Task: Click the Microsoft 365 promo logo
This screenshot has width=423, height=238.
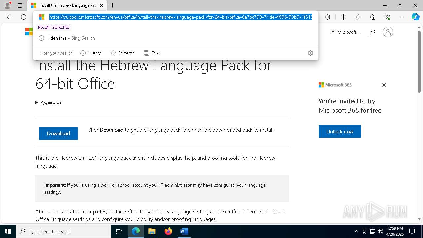Action: point(335,85)
